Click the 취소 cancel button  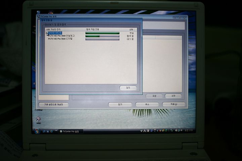point(147,105)
